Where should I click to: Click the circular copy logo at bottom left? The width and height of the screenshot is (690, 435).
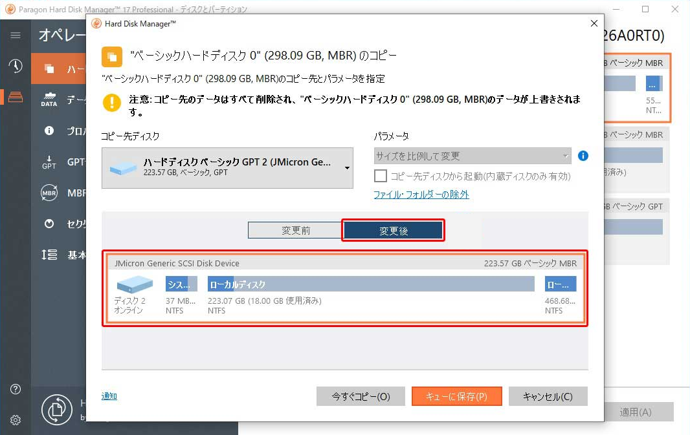(x=57, y=410)
